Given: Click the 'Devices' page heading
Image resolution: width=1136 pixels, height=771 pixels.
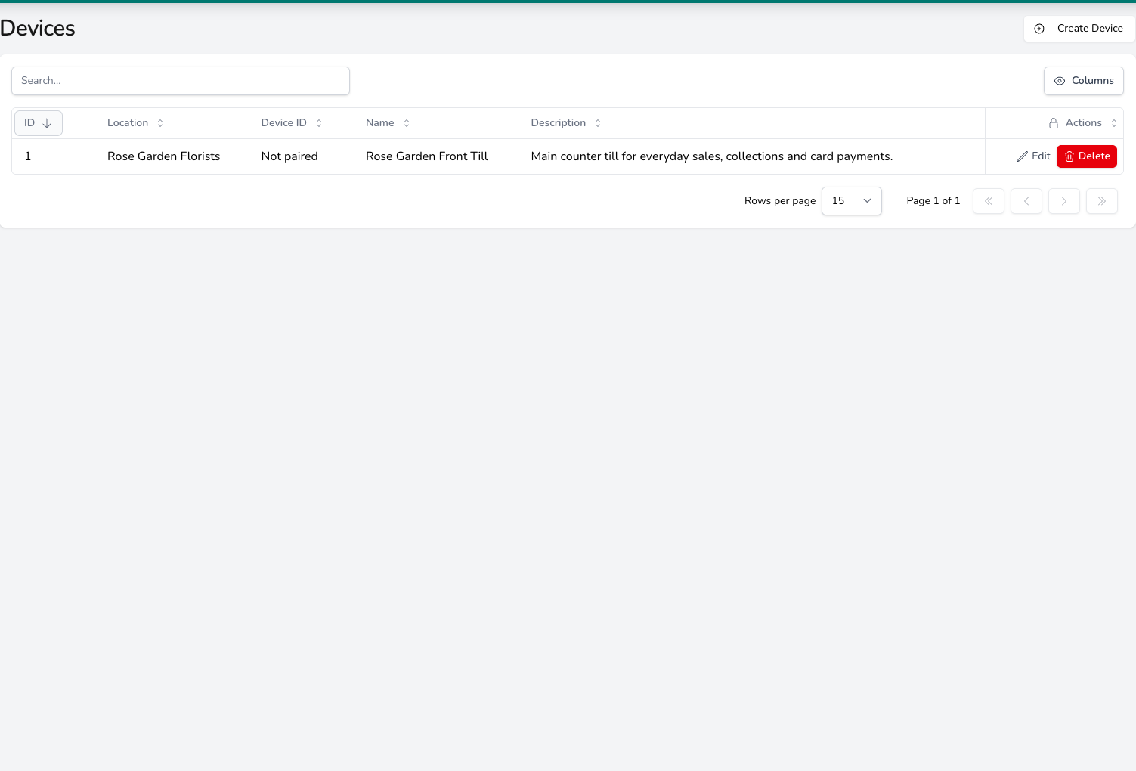Looking at the screenshot, I should pos(38,29).
